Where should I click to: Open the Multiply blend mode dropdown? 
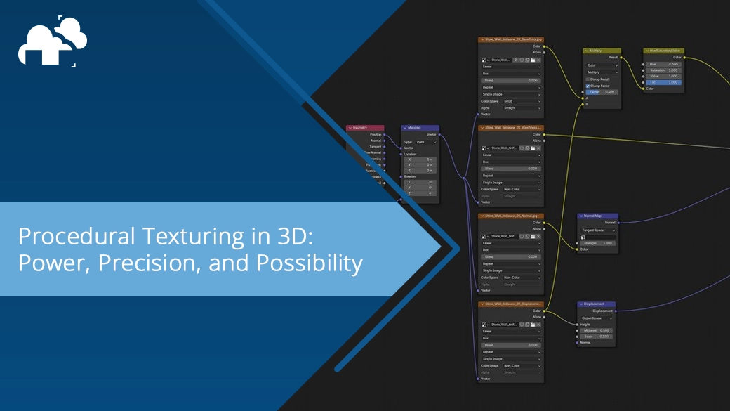coord(602,72)
